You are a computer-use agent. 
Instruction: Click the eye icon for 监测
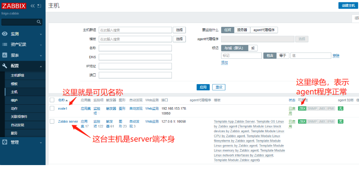coord(5,34)
